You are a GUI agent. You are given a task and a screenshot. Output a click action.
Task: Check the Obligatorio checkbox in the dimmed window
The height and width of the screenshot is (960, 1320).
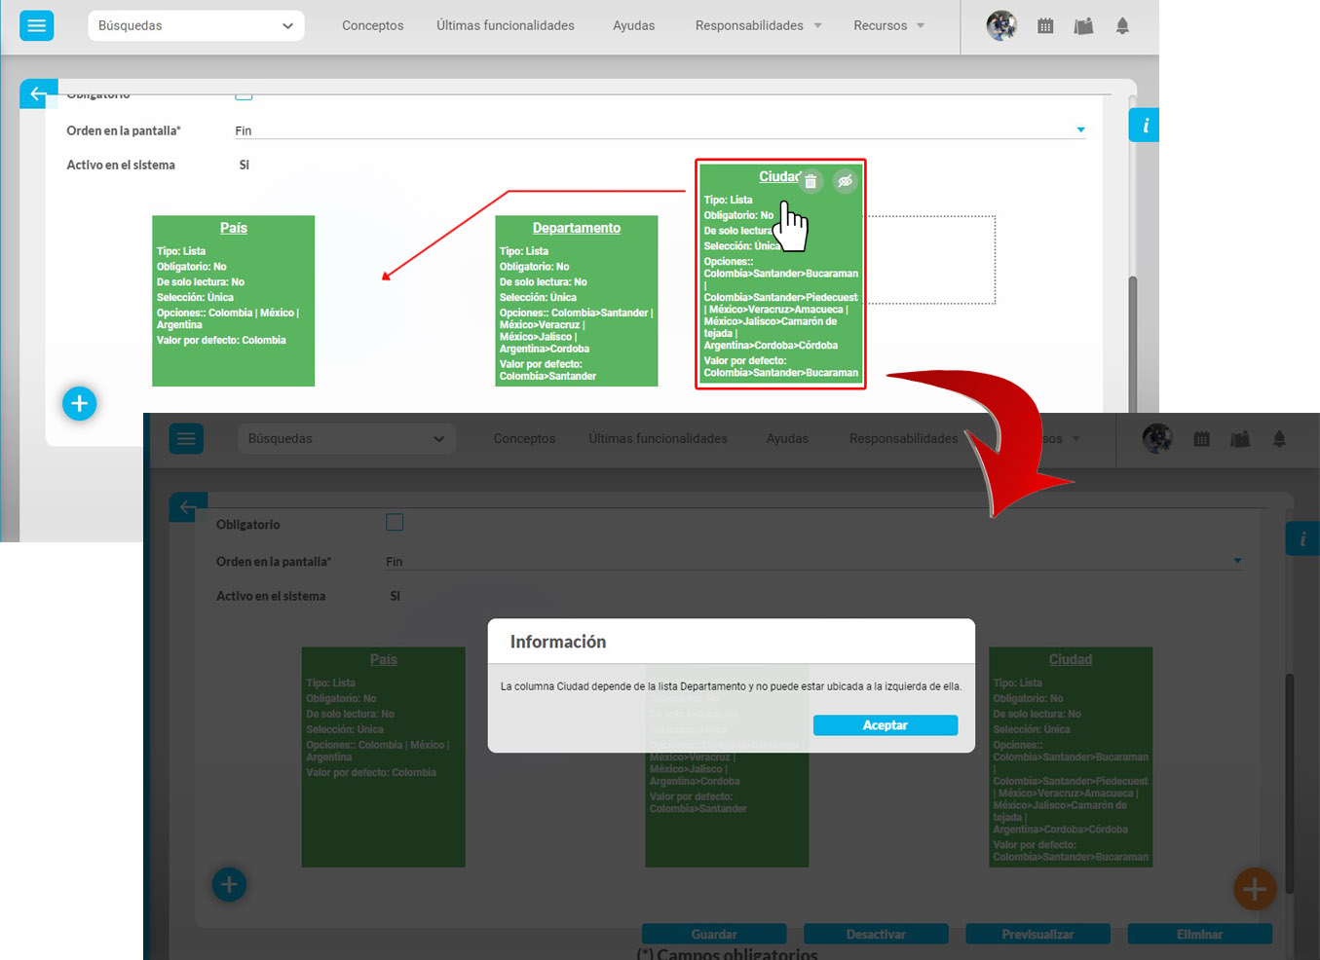coord(395,523)
